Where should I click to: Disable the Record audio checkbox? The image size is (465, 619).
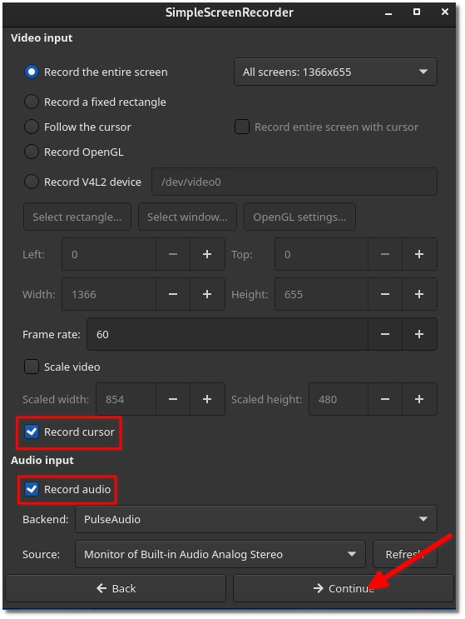(32, 489)
